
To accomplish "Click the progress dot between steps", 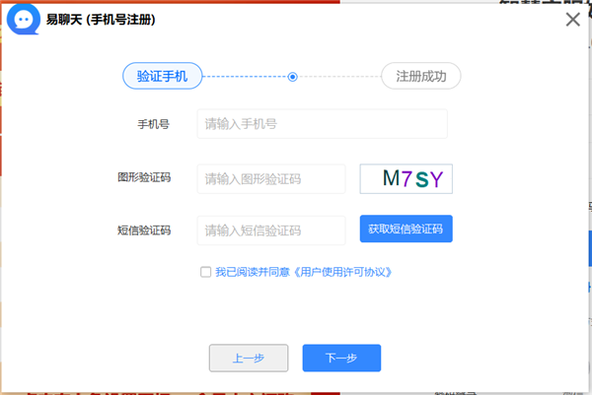I will tap(292, 77).
